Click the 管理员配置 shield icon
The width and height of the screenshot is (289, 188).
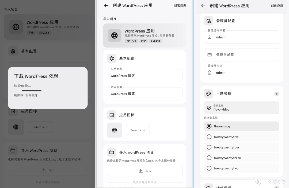[x=209, y=21]
